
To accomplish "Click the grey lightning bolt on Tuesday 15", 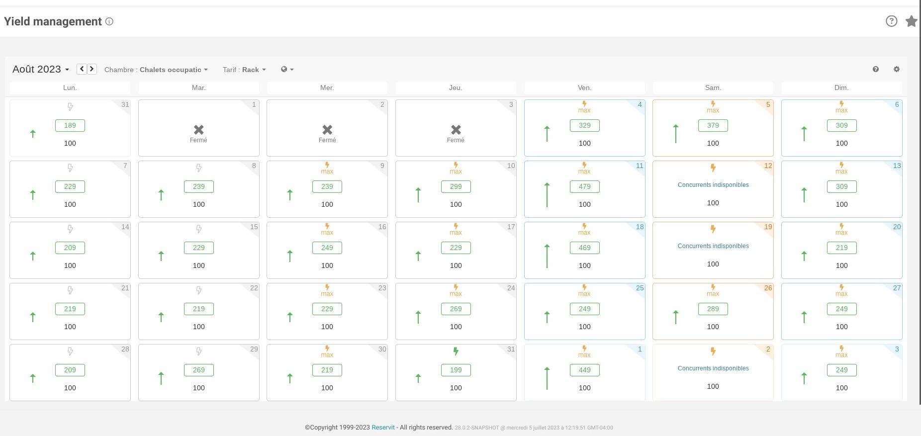I will (x=198, y=229).
